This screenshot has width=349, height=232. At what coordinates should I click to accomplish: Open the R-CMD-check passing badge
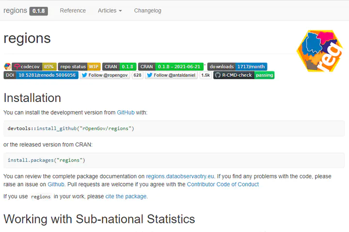coord(244,75)
